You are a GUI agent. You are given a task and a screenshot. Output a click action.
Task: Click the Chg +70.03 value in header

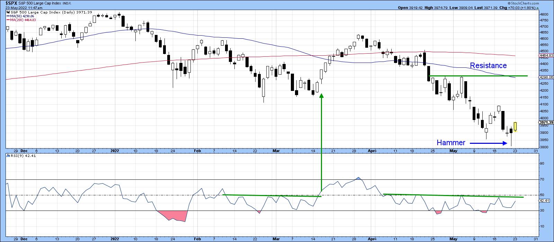(519, 7)
